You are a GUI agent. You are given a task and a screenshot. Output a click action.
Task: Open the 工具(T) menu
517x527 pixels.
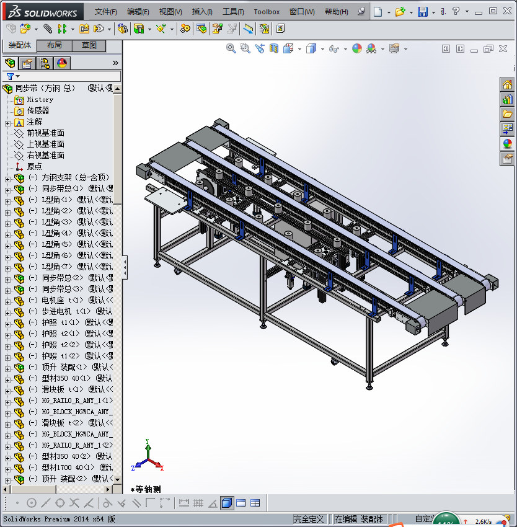tap(233, 12)
